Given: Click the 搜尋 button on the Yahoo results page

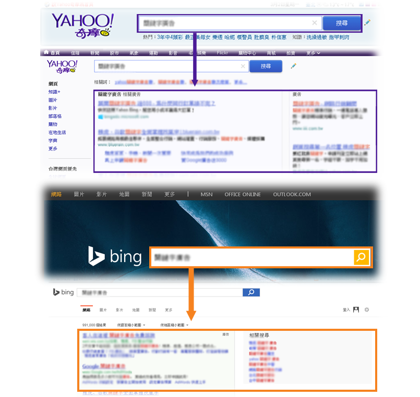Looking at the screenshot, I should 266,66.
